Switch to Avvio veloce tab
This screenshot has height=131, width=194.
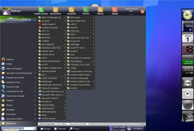pyautogui.click(x=62, y=124)
